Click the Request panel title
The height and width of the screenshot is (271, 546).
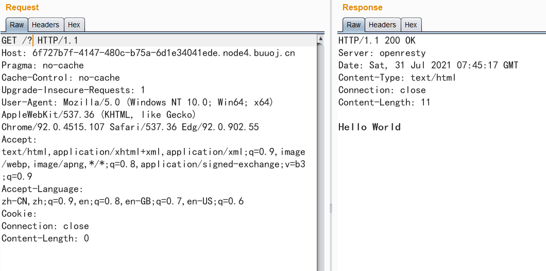[x=22, y=7]
